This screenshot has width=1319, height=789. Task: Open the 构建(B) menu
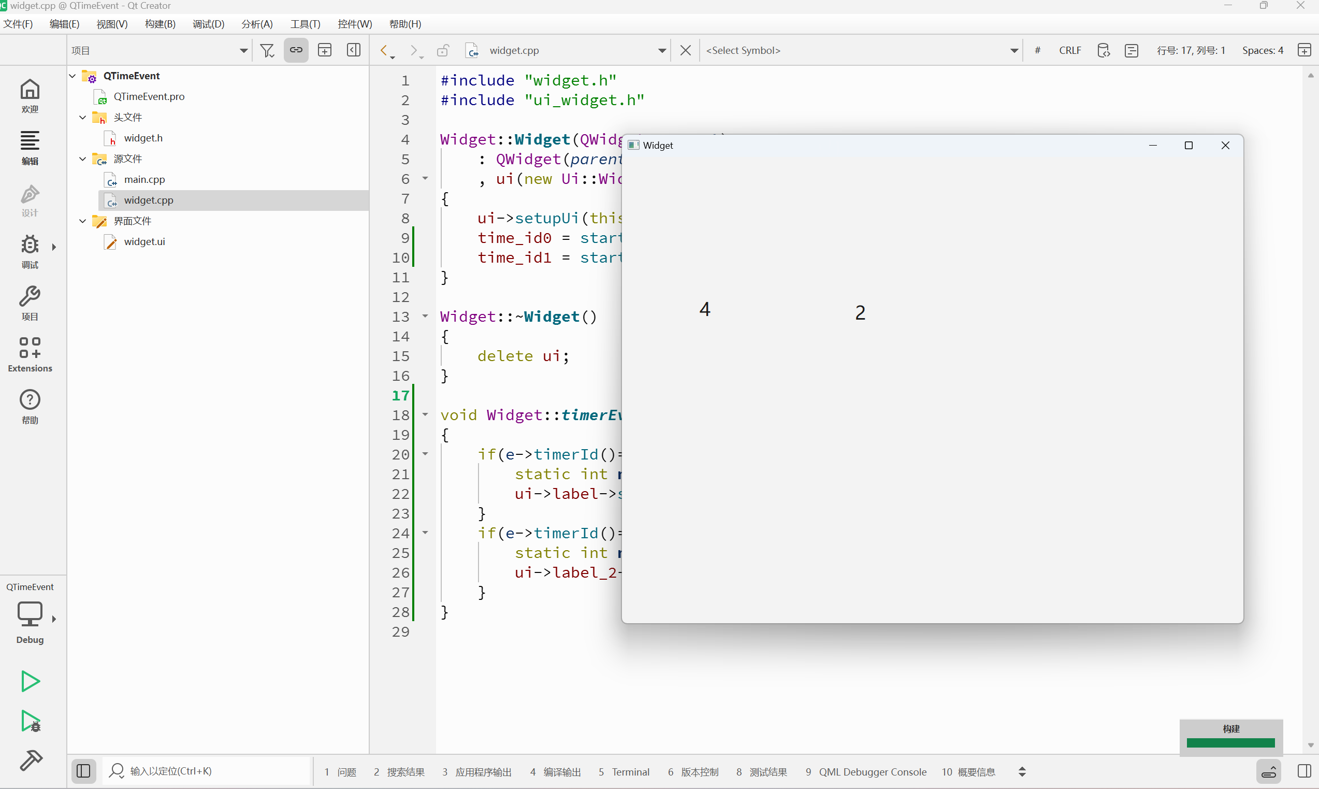[160, 24]
